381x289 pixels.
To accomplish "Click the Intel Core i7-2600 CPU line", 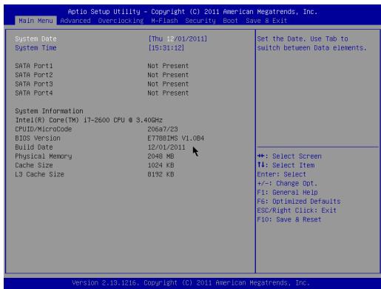I will pos(89,120).
